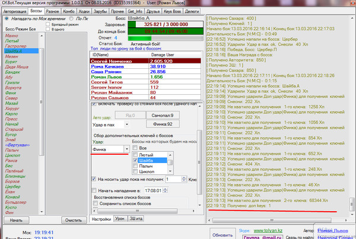Click the Финка:92 button
Image resolution: width=356 pixels, height=239 pixels.
[163, 124]
